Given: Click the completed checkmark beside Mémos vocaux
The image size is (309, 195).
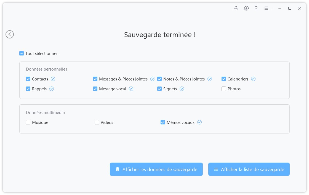Looking at the screenshot, I should [199, 122].
